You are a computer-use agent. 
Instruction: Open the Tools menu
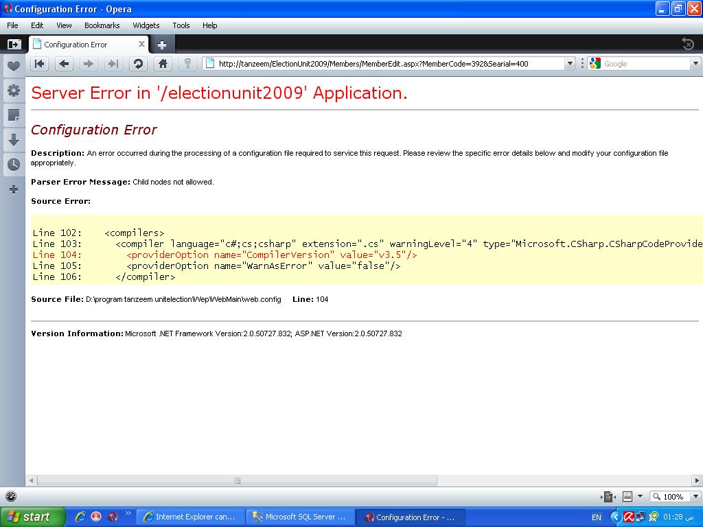(181, 25)
